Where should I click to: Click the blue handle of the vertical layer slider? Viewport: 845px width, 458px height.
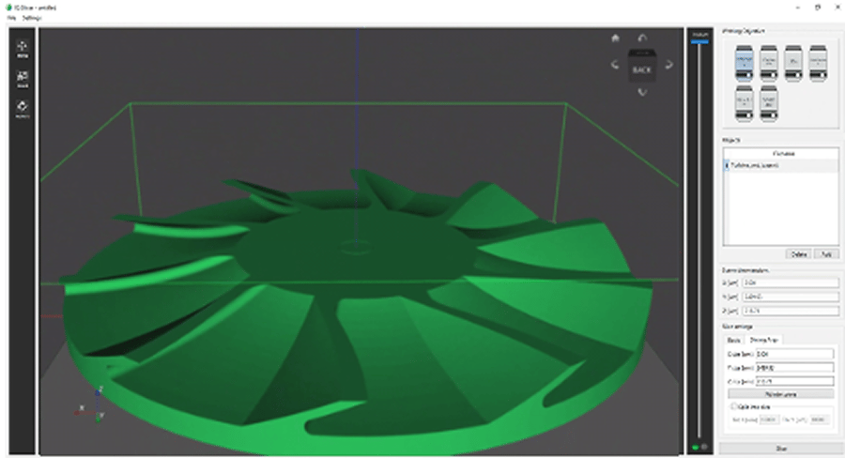(700, 41)
